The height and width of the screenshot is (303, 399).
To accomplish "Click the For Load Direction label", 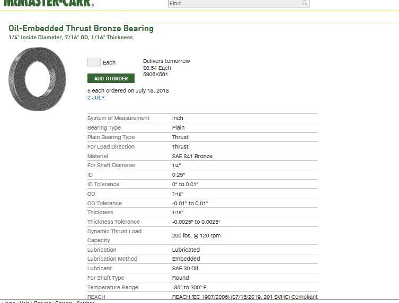I will coord(111,146).
